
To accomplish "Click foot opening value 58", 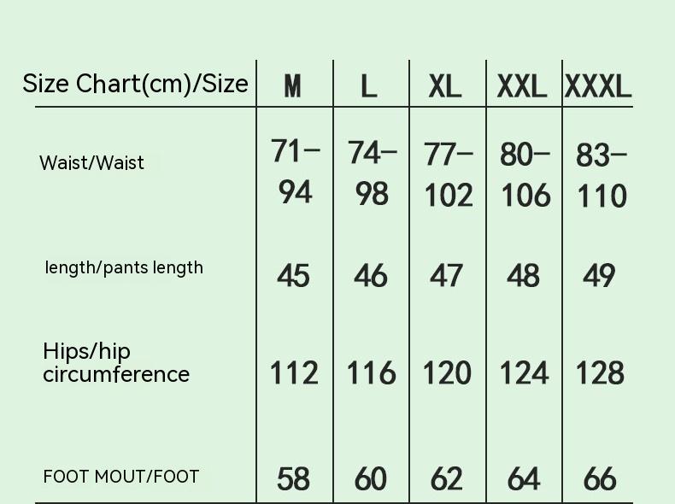I will pos(294,479).
